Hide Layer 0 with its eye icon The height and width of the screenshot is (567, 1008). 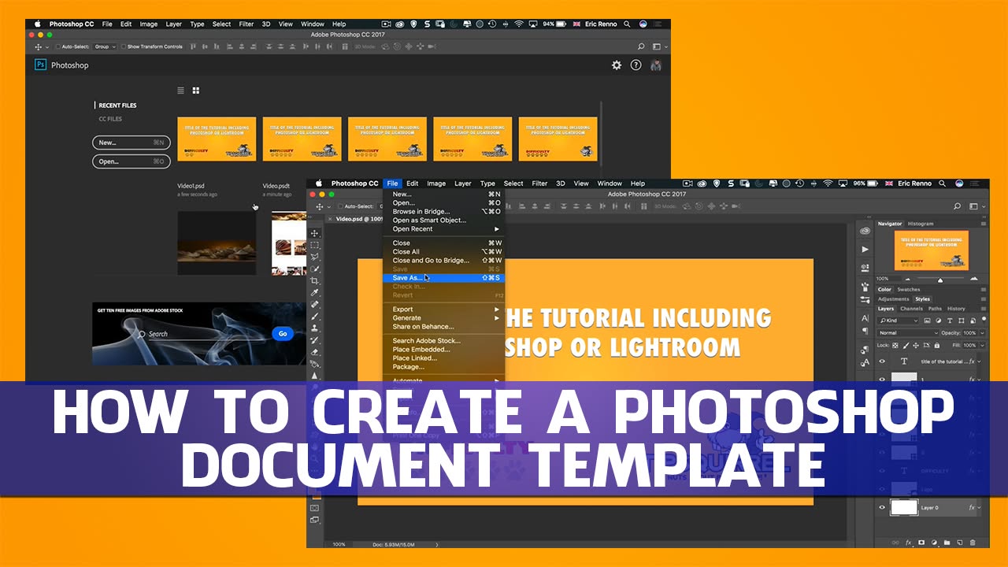(x=882, y=508)
